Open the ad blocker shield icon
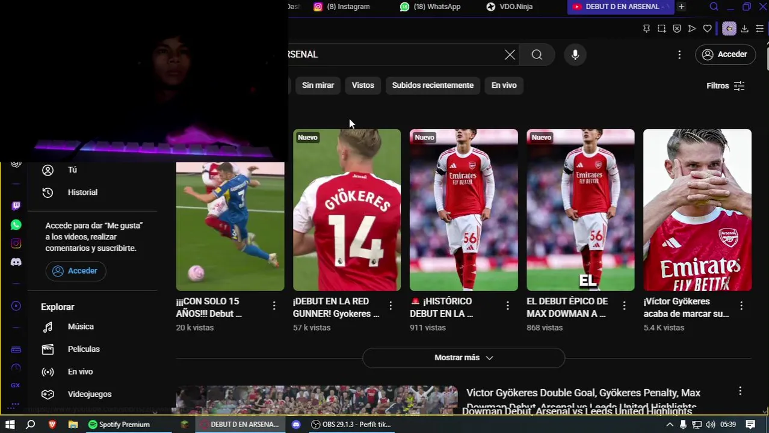The height and width of the screenshot is (433, 769). [x=677, y=28]
